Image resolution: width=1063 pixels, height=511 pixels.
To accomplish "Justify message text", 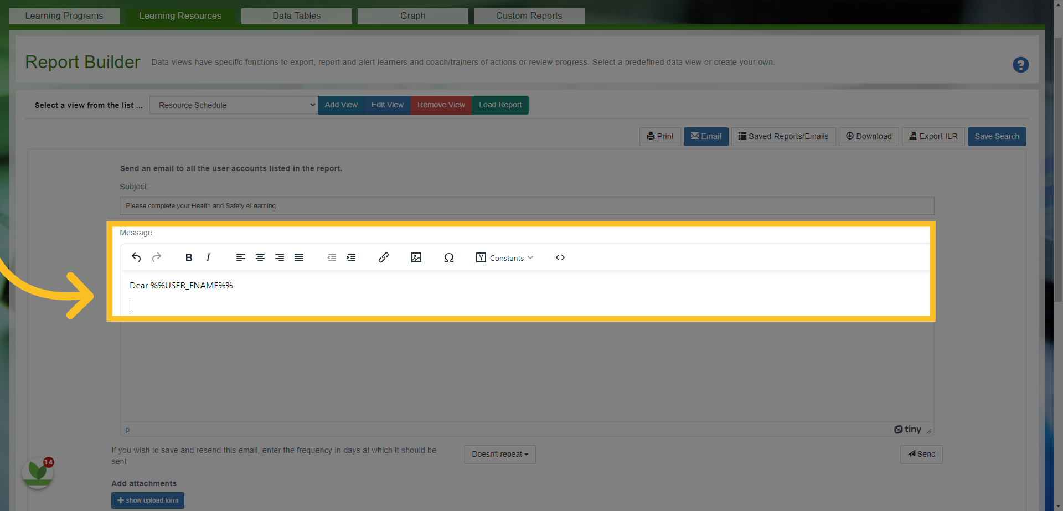I will click(x=299, y=257).
